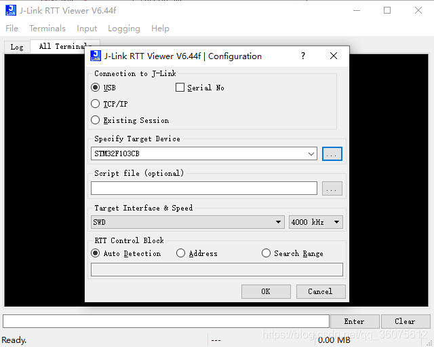
Task: Open the Terminals menu
Action: (x=47, y=29)
